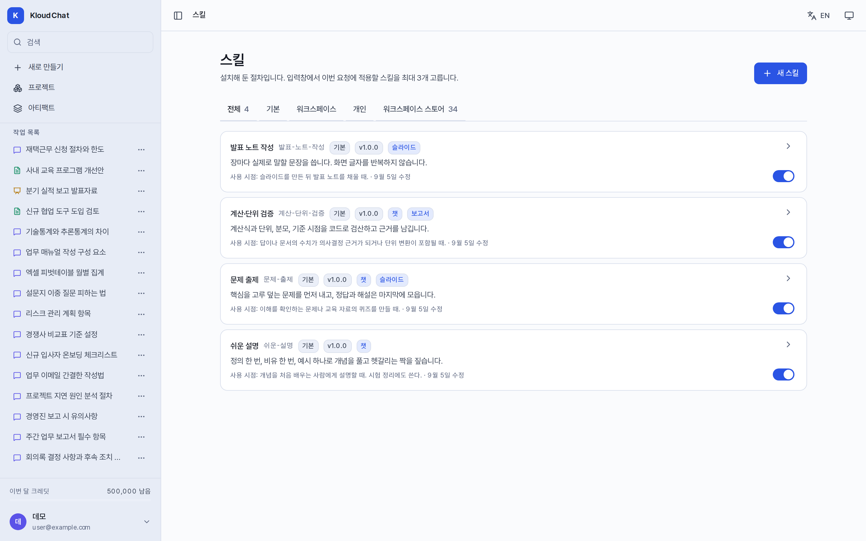Screen dimensions: 866x541
Task: Turn off the 쉬운 설명 skill toggle
Action: pos(783,374)
